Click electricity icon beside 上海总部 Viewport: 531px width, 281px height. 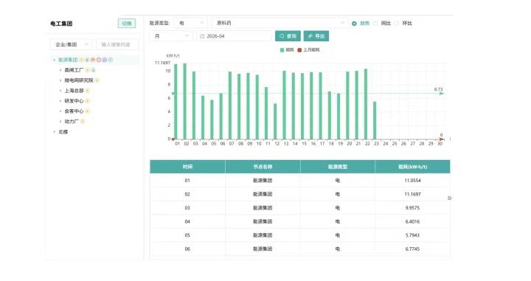click(87, 91)
